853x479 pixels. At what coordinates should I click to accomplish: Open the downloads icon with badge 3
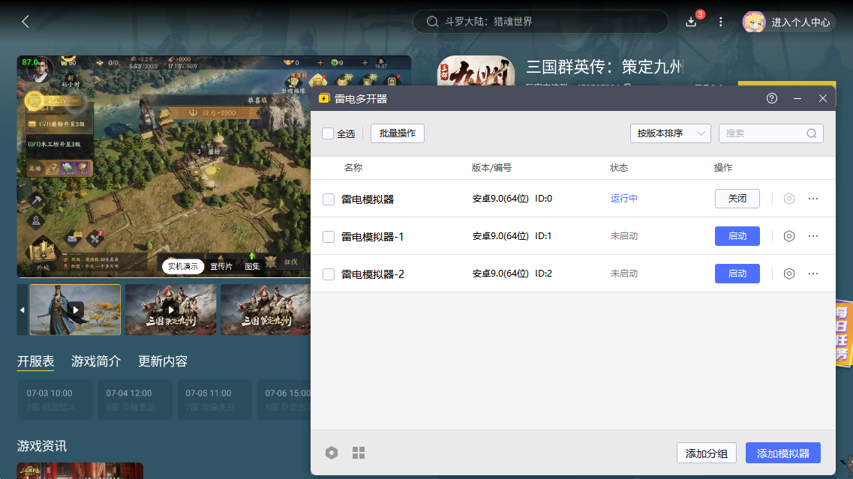pyautogui.click(x=692, y=22)
